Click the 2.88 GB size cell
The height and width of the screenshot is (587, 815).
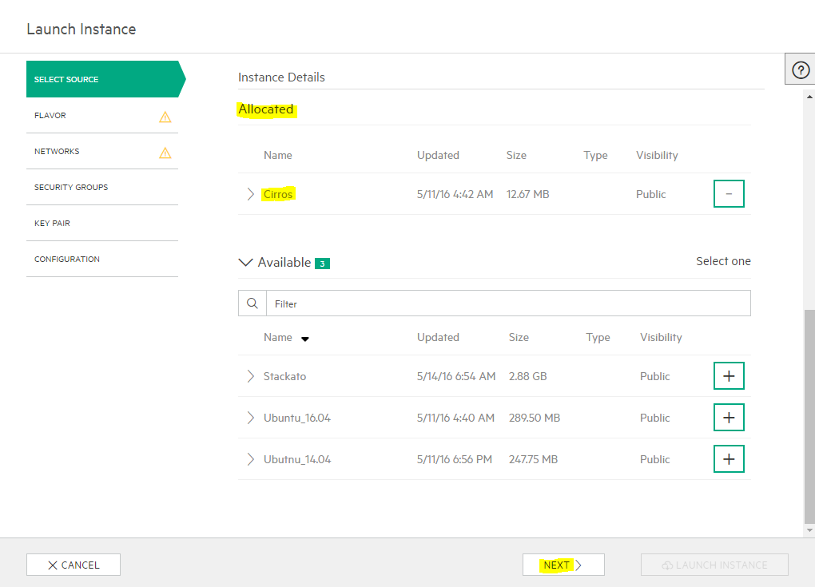point(527,376)
